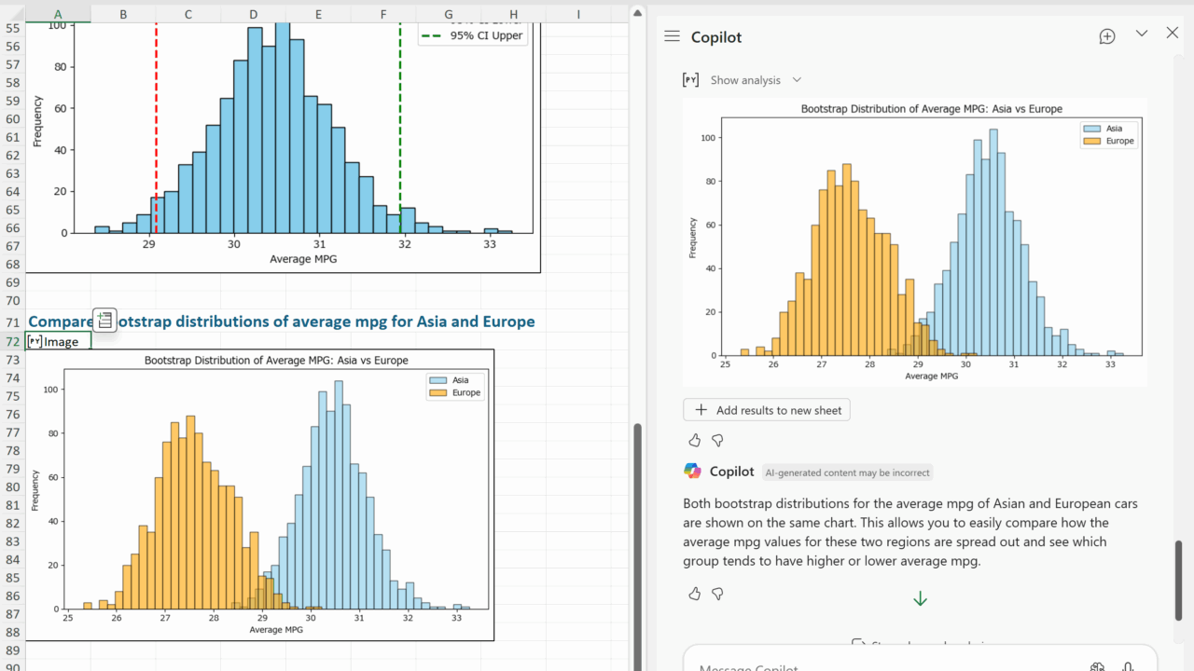Close the Copilot pane
This screenshot has height=671, width=1194.
pos(1173,34)
